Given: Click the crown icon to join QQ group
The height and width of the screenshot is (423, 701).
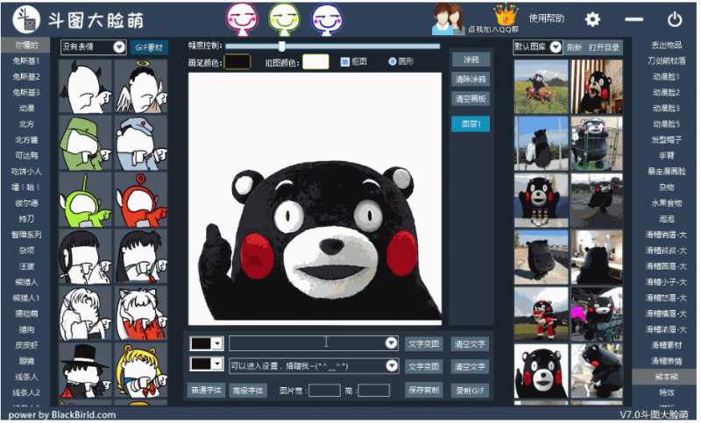Looking at the screenshot, I should point(506,15).
